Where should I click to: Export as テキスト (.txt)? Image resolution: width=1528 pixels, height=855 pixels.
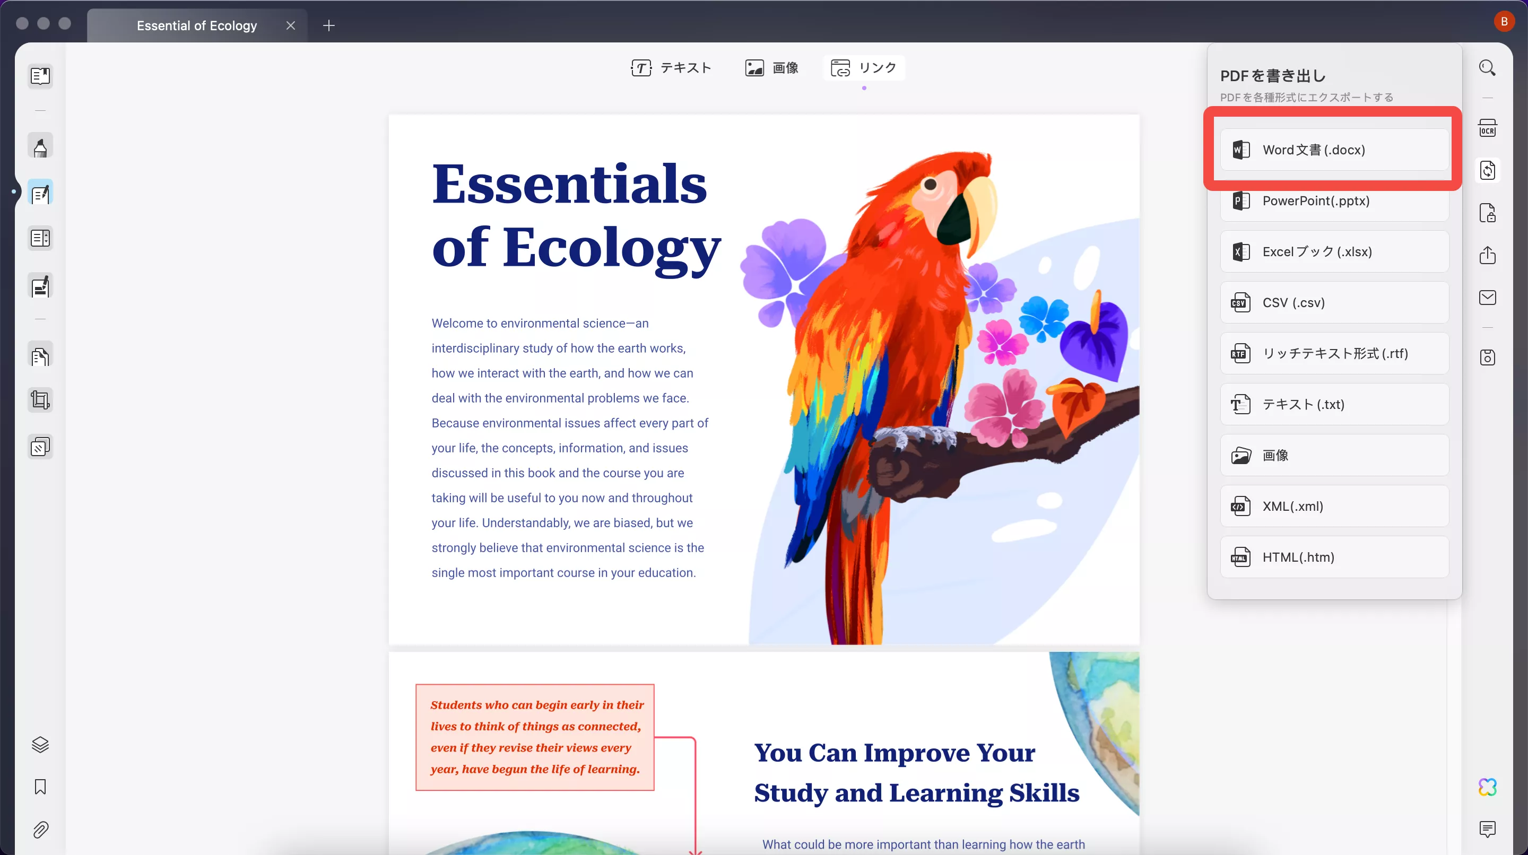[x=1334, y=404]
